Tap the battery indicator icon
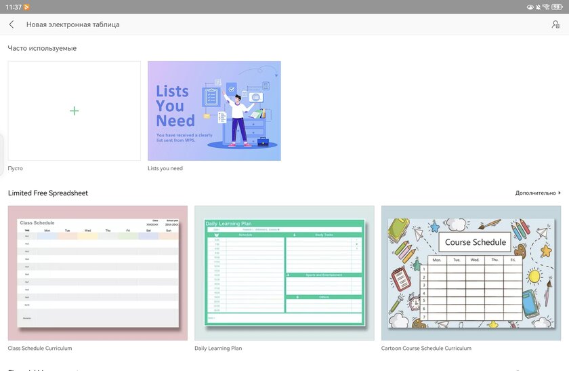The image size is (569, 371). (x=557, y=7)
